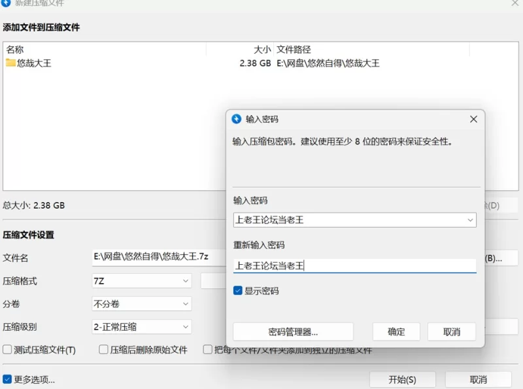The height and width of the screenshot is (389, 523).
Task: Click the 文件路径 column header
Action: click(294, 50)
